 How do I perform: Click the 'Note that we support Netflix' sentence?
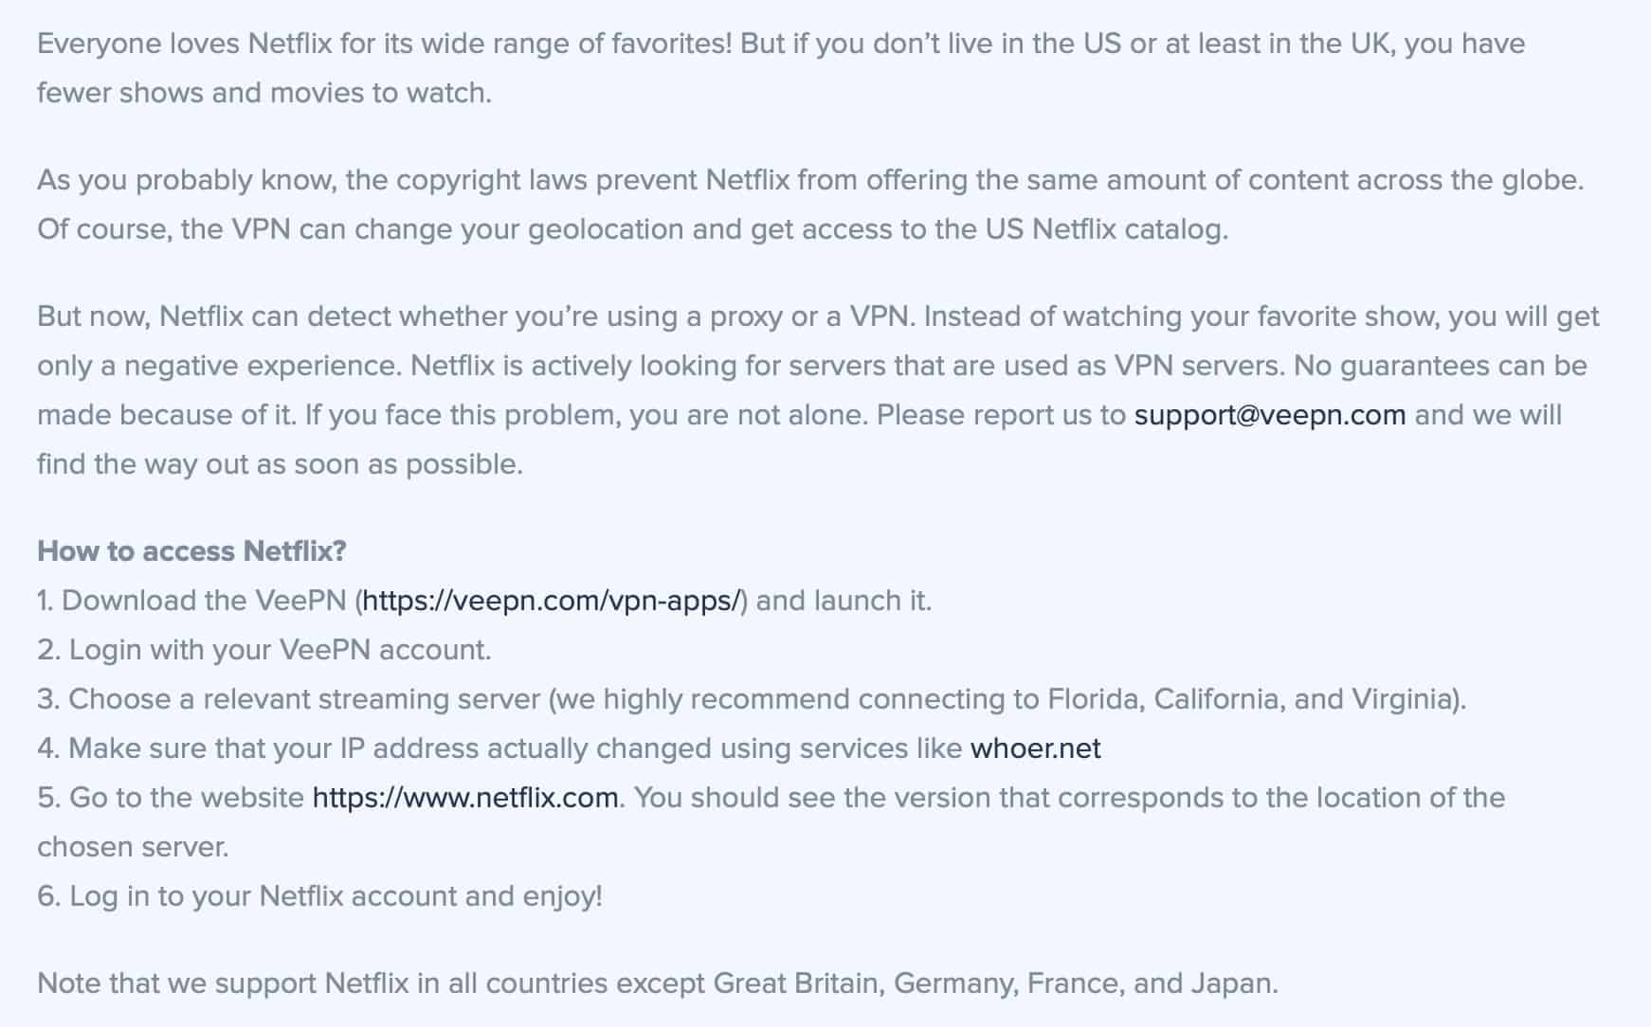pos(658,983)
